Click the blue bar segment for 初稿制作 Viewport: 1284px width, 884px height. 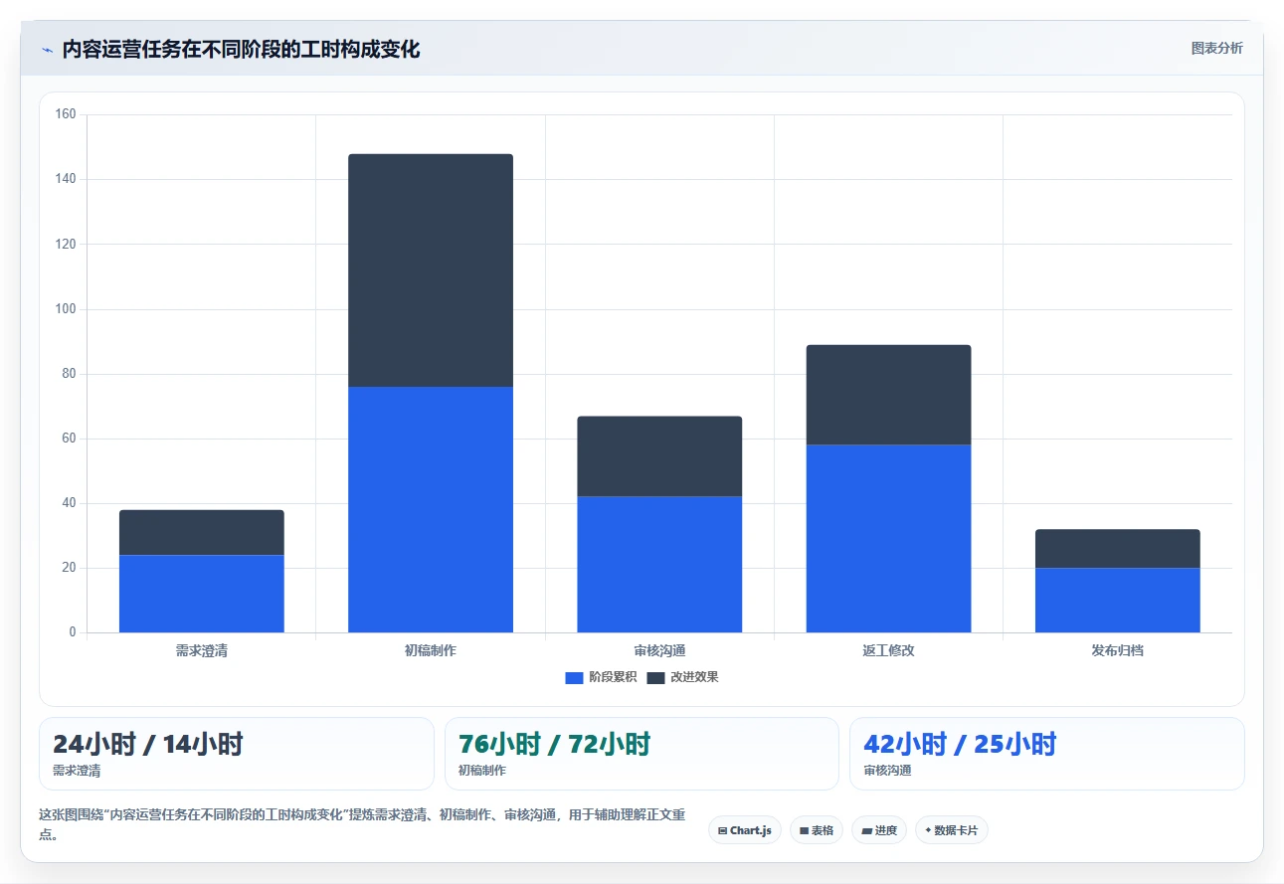tap(431, 509)
